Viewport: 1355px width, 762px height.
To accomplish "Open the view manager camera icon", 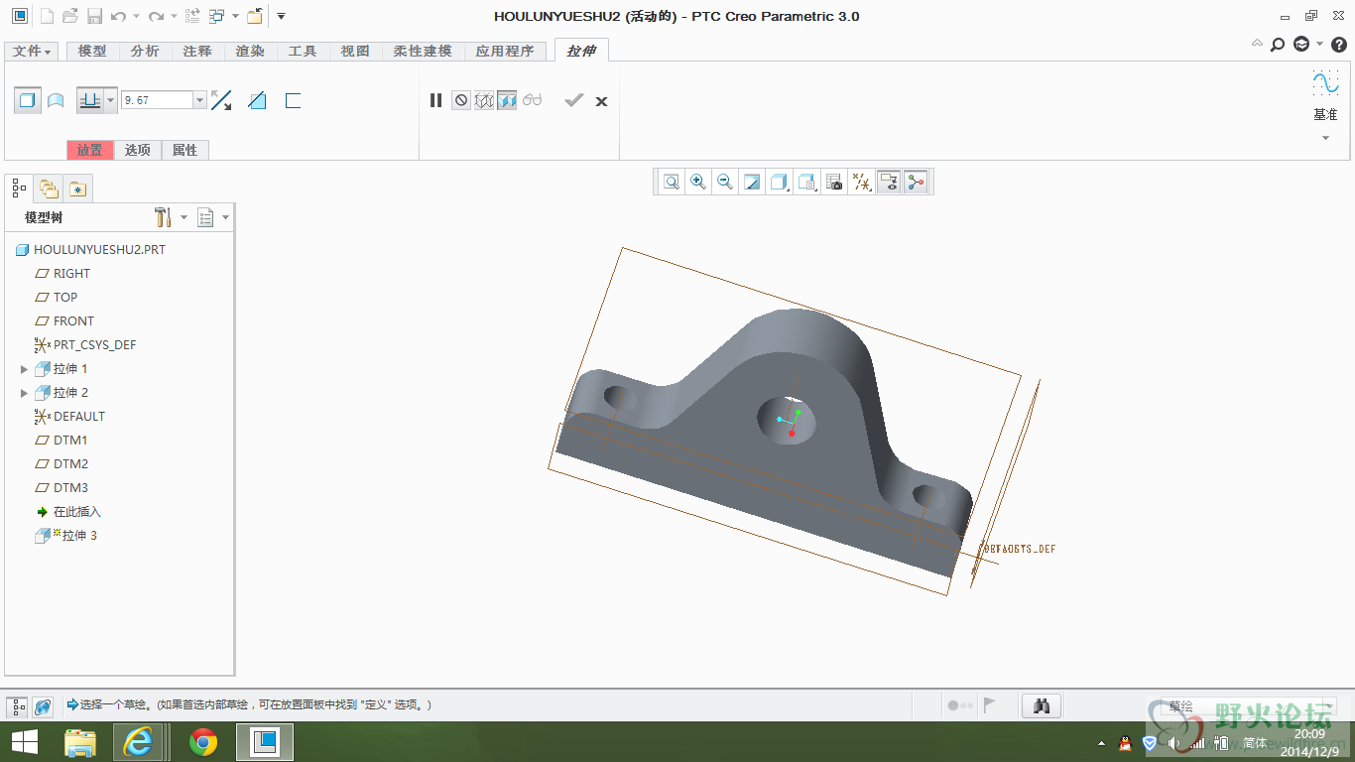I will (x=834, y=182).
